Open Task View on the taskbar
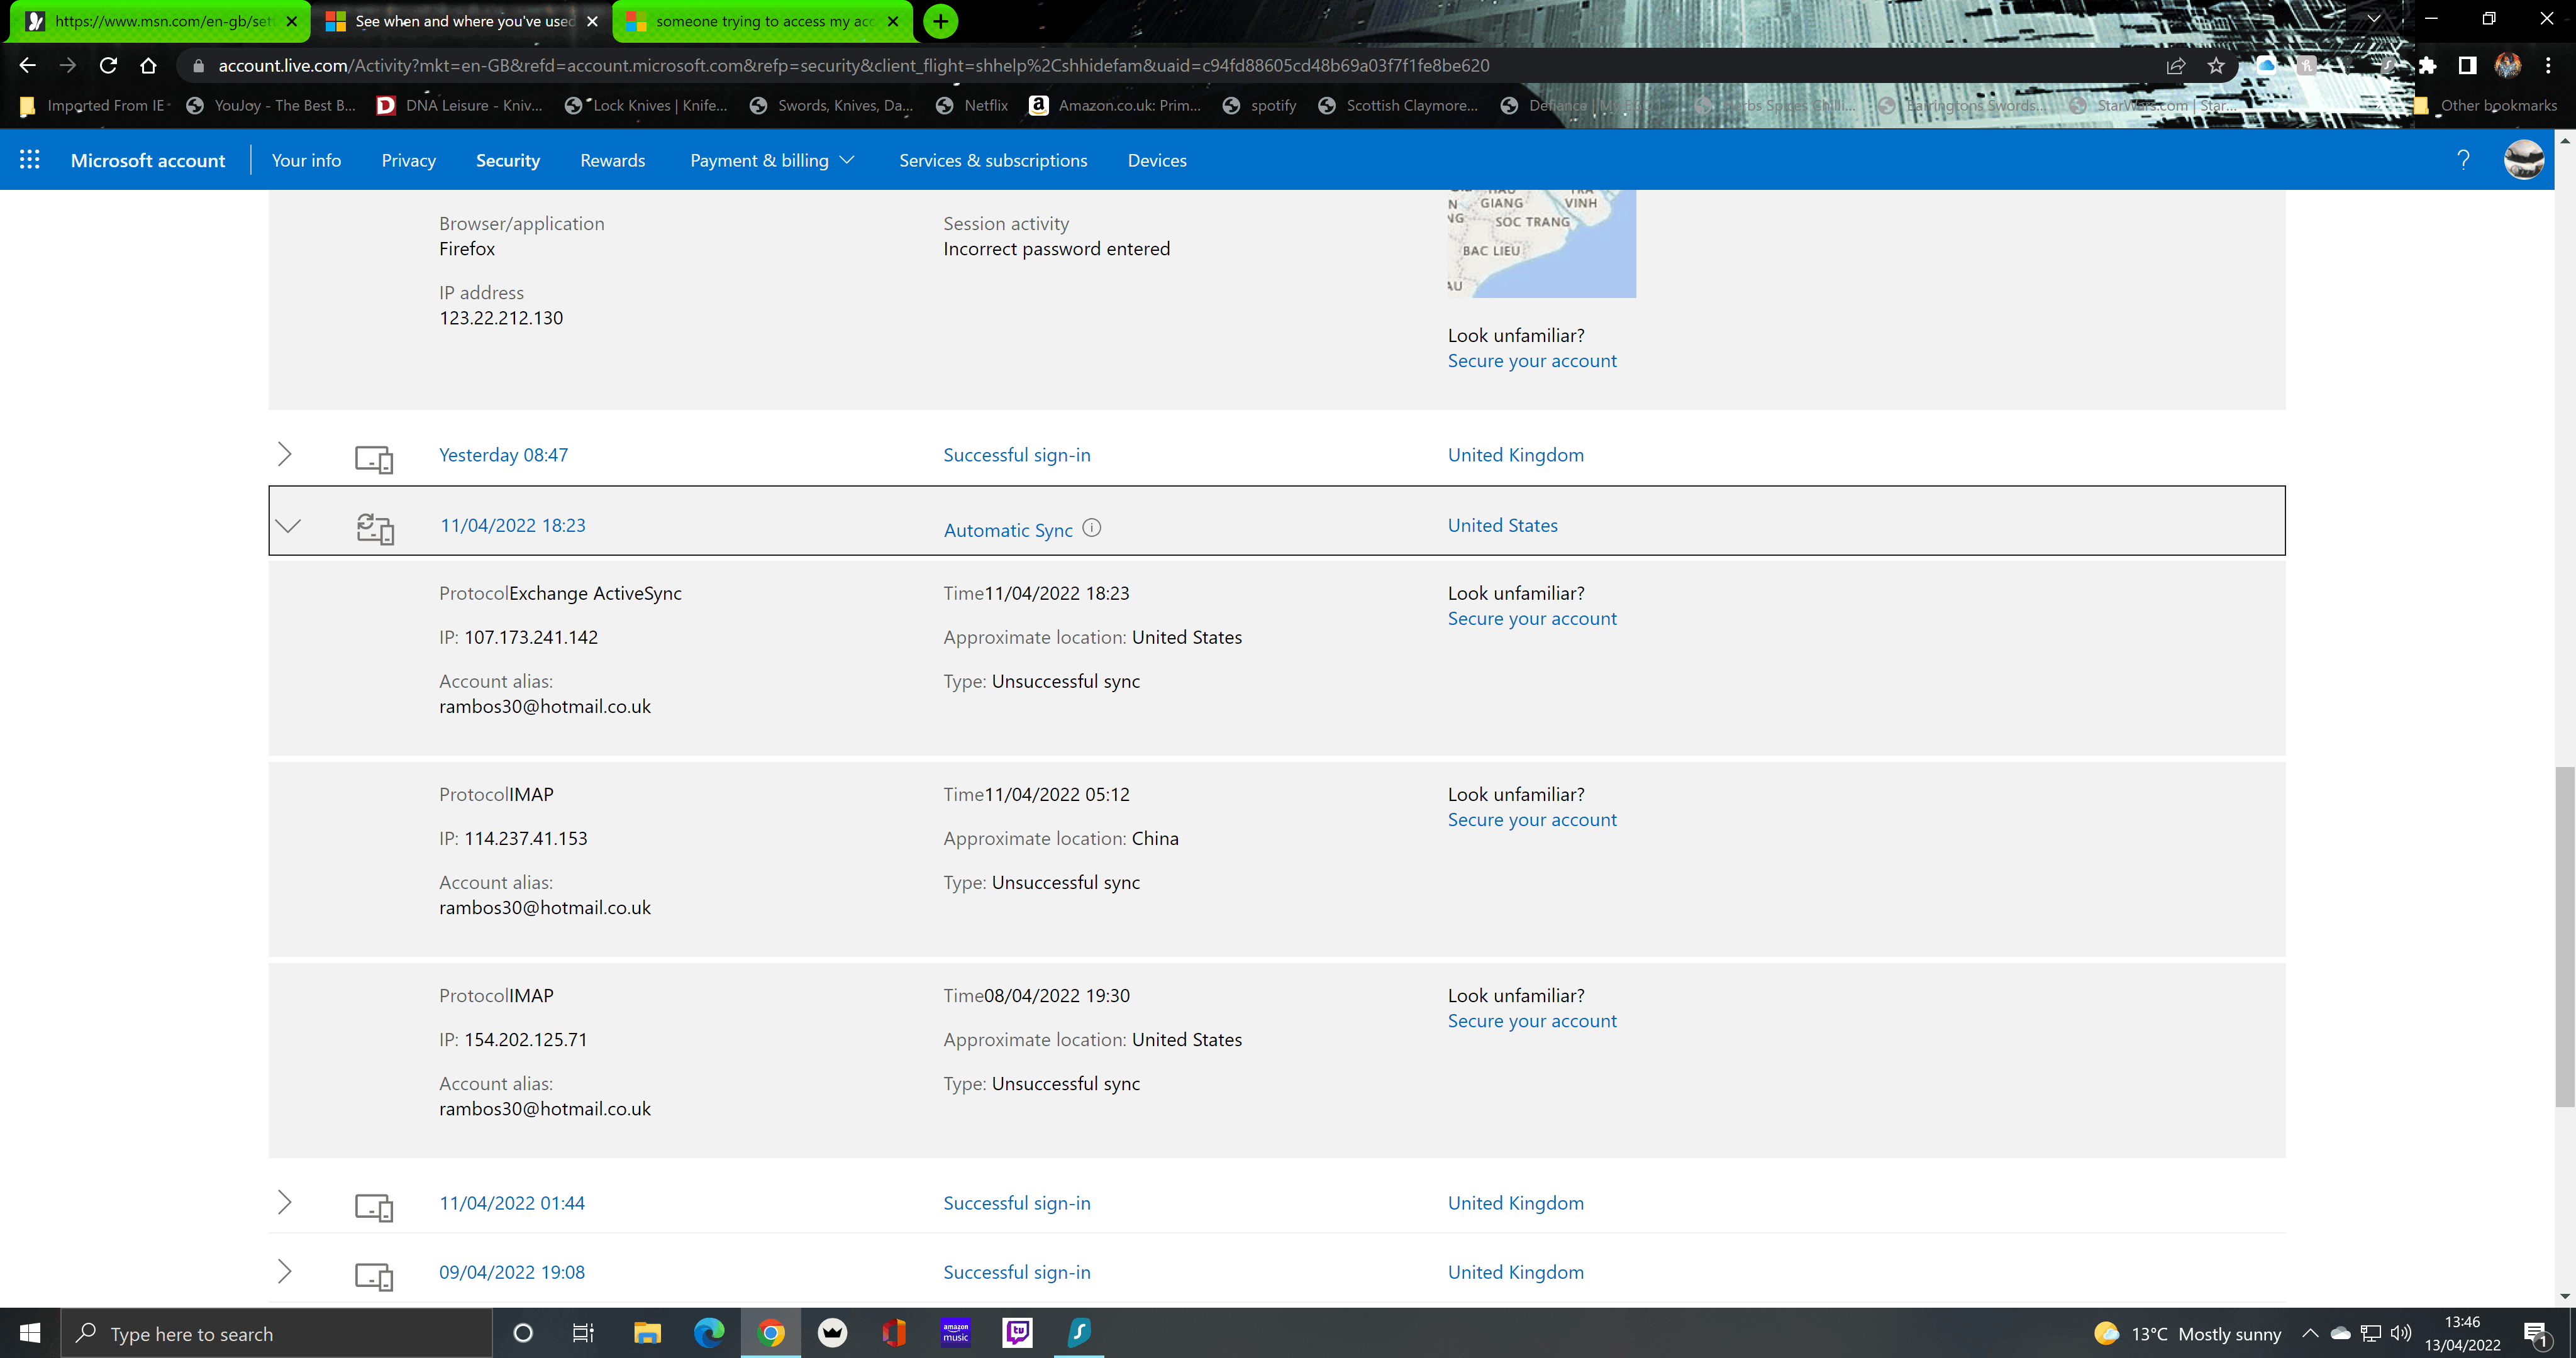The height and width of the screenshot is (1358, 2576). (x=583, y=1333)
